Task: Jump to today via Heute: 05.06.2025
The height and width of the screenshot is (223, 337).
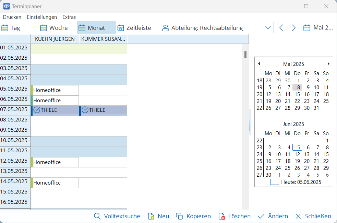Action: click(296, 182)
